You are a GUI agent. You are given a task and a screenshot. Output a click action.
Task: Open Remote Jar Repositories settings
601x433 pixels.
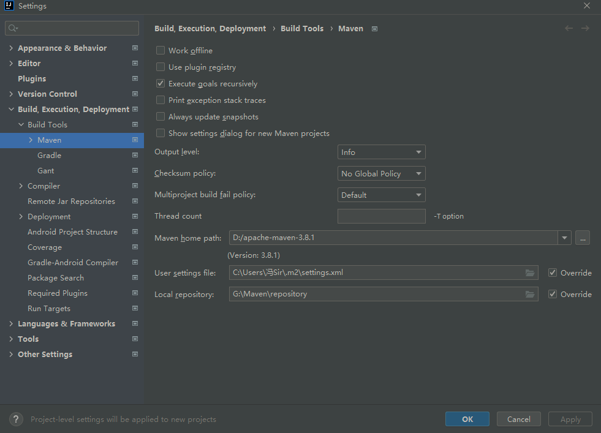click(x=71, y=201)
